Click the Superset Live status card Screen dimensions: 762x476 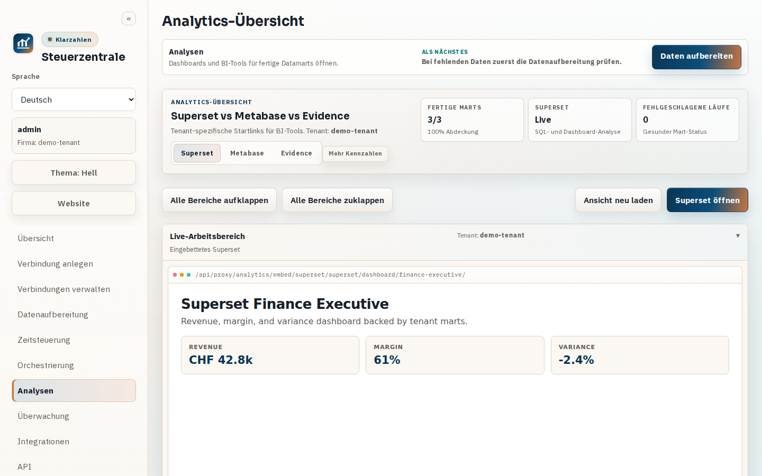(x=580, y=120)
